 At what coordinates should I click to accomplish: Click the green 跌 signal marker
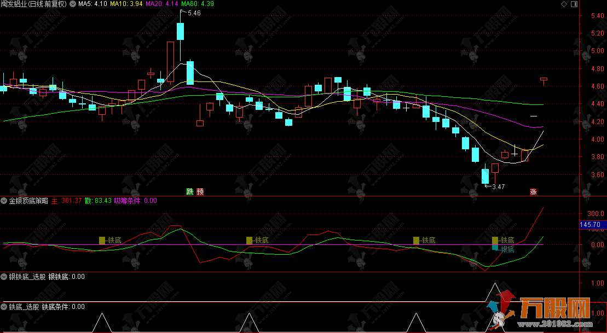click(190, 191)
